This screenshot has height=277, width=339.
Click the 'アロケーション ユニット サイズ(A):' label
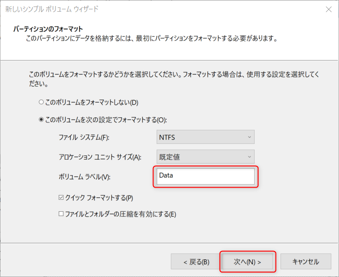click(100, 157)
